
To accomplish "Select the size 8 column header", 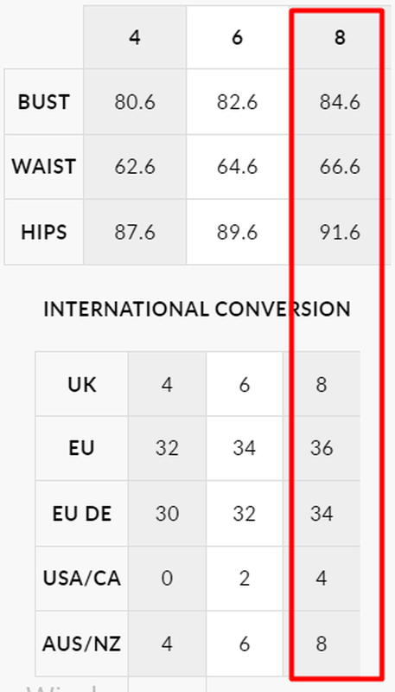I will coord(340,38).
